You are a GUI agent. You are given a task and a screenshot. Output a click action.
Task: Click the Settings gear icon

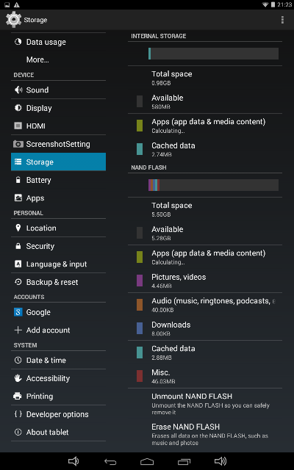[13, 20]
